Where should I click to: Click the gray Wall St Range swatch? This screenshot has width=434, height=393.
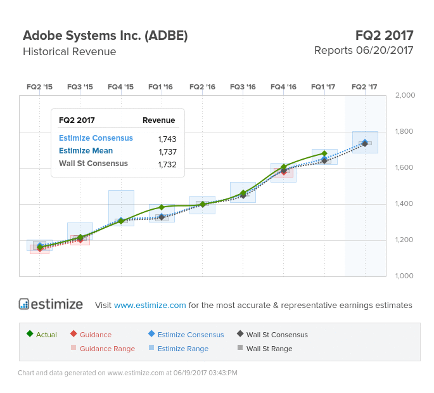pyautogui.click(x=240, y=347)
